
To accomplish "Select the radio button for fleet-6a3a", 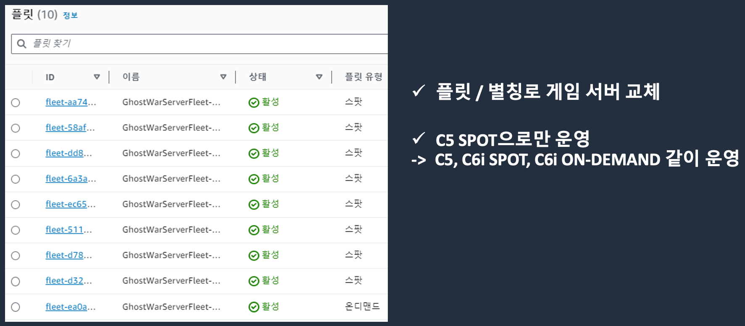I will pos(16,179).
